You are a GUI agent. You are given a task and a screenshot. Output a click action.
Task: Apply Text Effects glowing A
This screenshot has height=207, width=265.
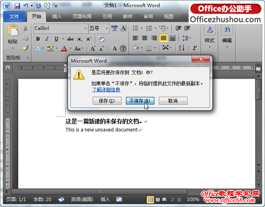coord(38,49)
